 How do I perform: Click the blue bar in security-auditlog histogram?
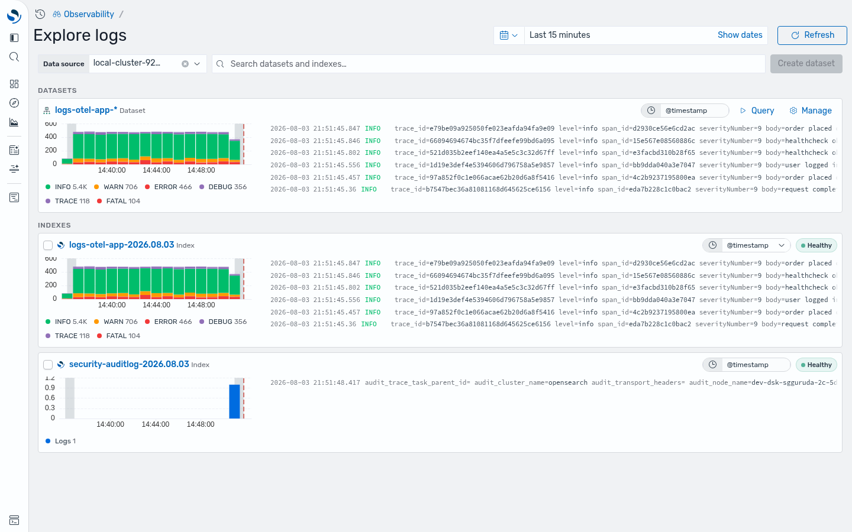pos(234,401)
